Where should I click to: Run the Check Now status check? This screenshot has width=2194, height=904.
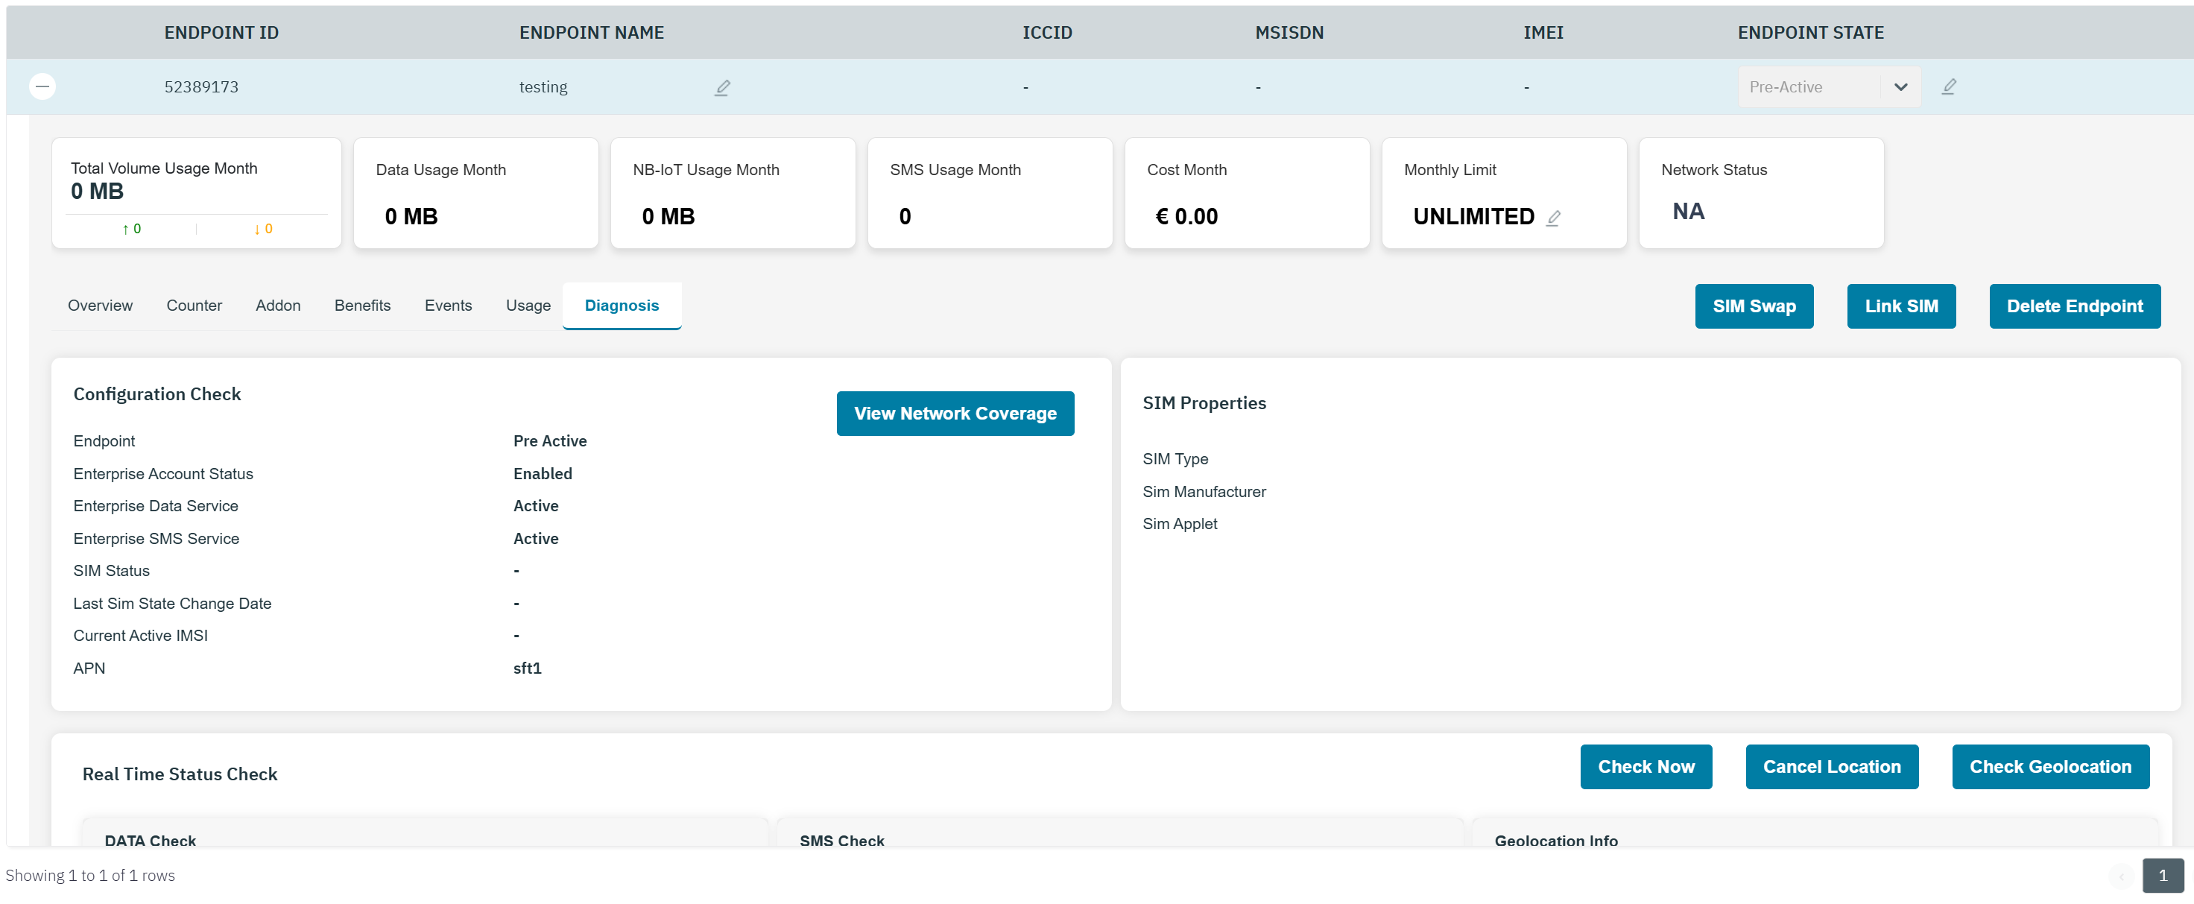pos(1645,767)
